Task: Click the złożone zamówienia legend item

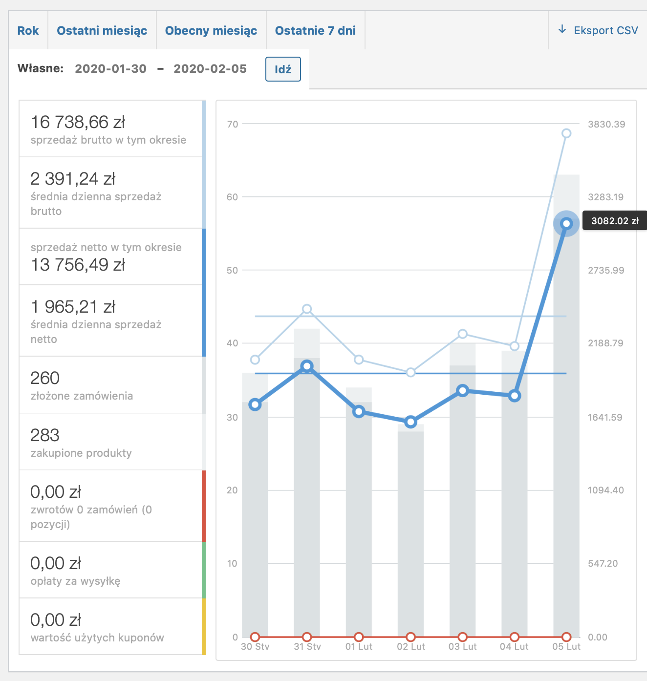Action: pyautogui.click(x=110, y=385)
